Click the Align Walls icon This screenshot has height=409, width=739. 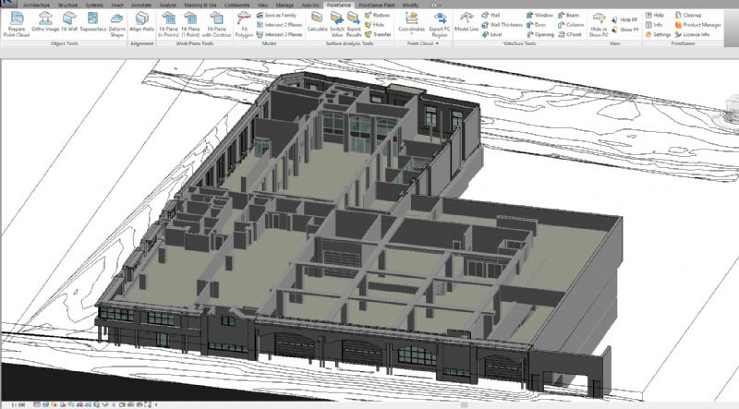tap(142, 24)
